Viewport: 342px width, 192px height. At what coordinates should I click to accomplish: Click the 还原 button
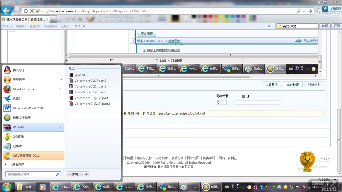[337, 26]
